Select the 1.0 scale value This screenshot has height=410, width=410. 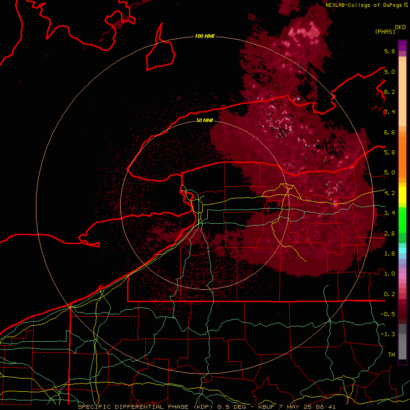pos(389,274)
